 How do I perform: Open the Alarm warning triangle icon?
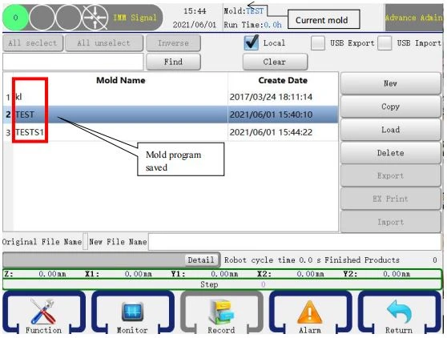click(309, 312)
